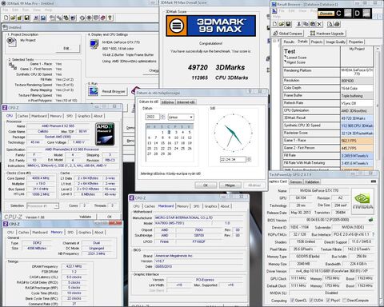Image resolution: width=384 pixels, height=307 pixels.
Task: Switch to the Image Quality tab
Action: click(335, 42)
